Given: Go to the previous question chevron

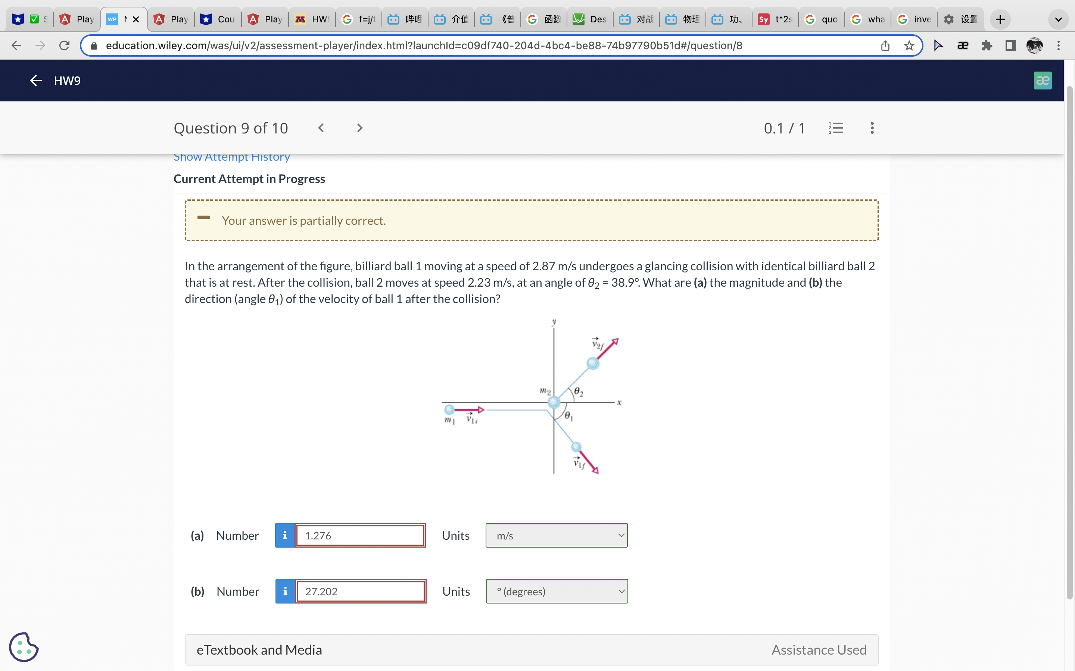Looking at the screenshot, I should pyautogui.click(x=321, y=128).
